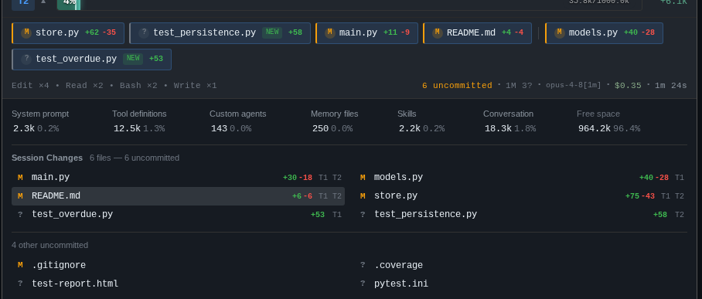Open the README.md file chip
Screen dimensions: 702x299
[x=477, y=33]
